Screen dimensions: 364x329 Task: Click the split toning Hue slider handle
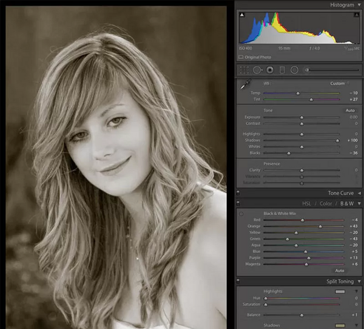point(266,298)
